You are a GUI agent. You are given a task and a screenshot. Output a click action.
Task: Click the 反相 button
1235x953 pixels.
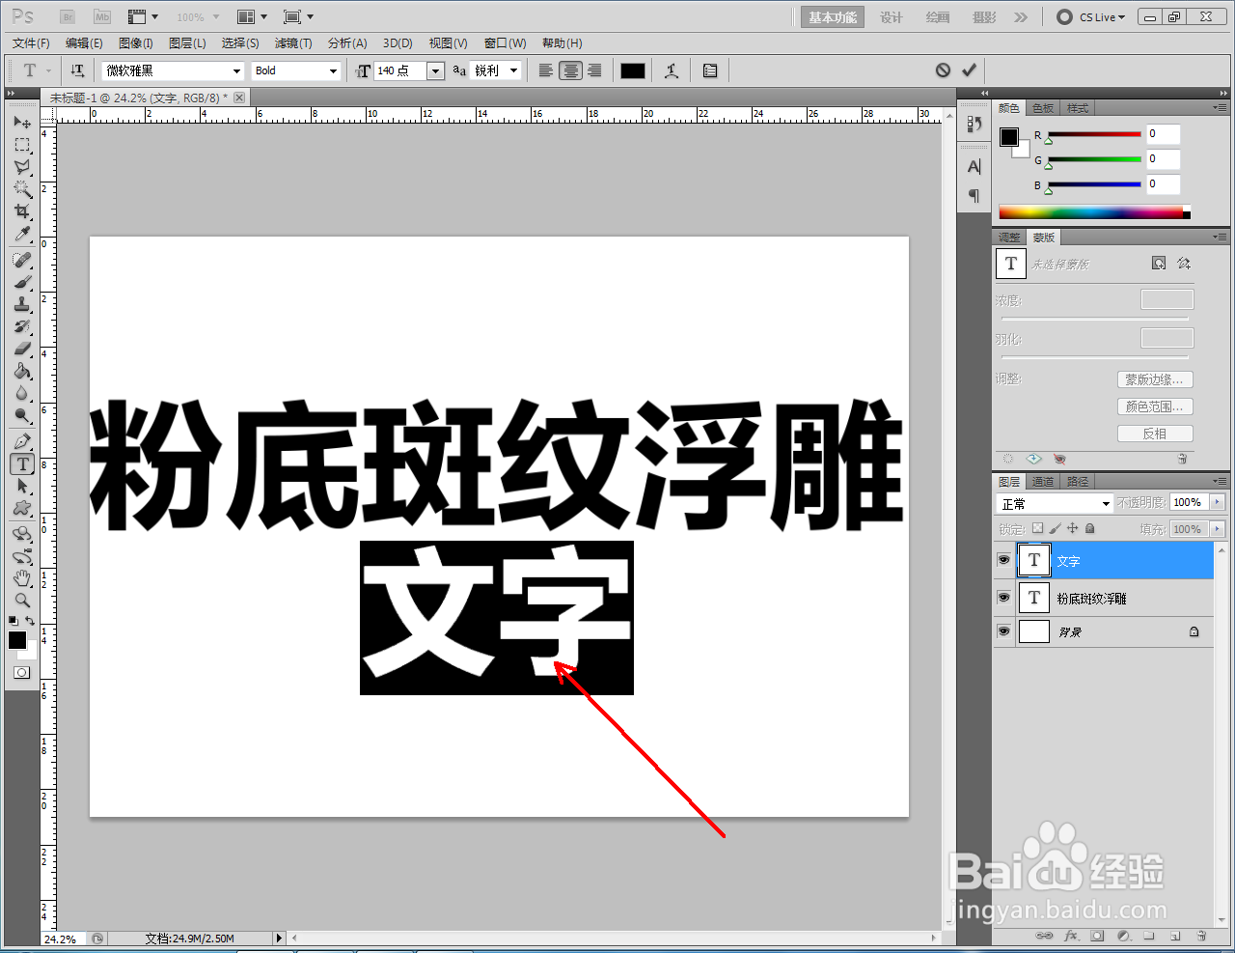(1155, 434)
